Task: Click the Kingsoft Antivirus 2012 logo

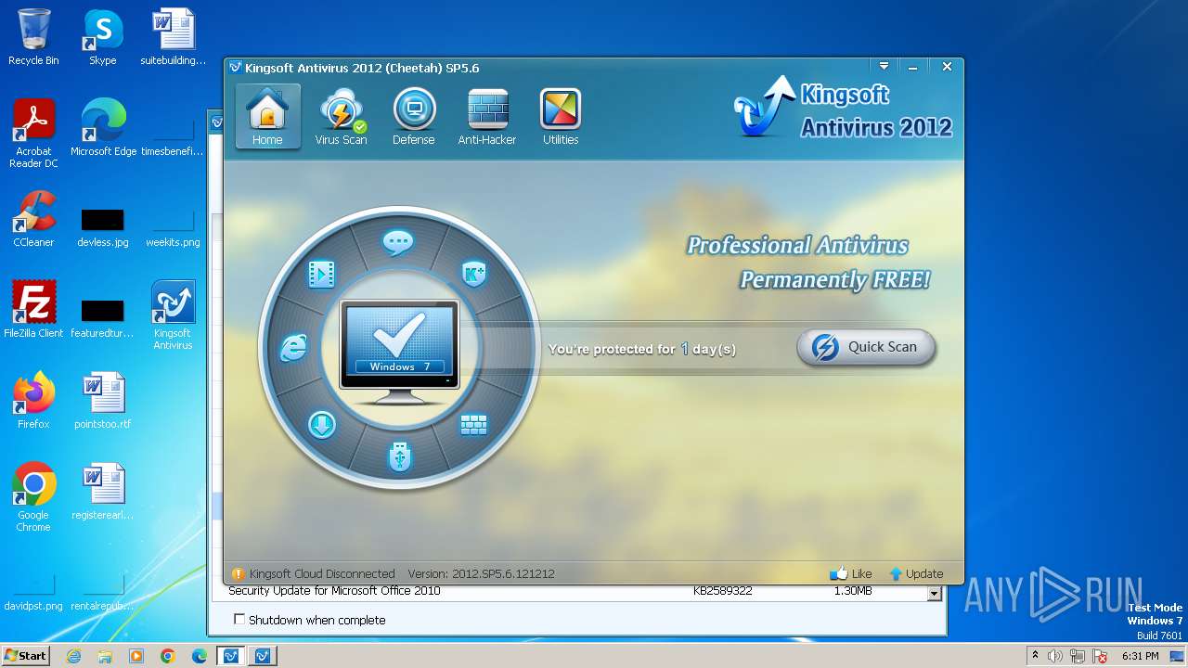Action: (843, 109)
